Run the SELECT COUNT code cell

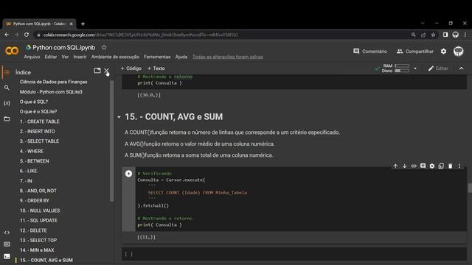point(128,174)
